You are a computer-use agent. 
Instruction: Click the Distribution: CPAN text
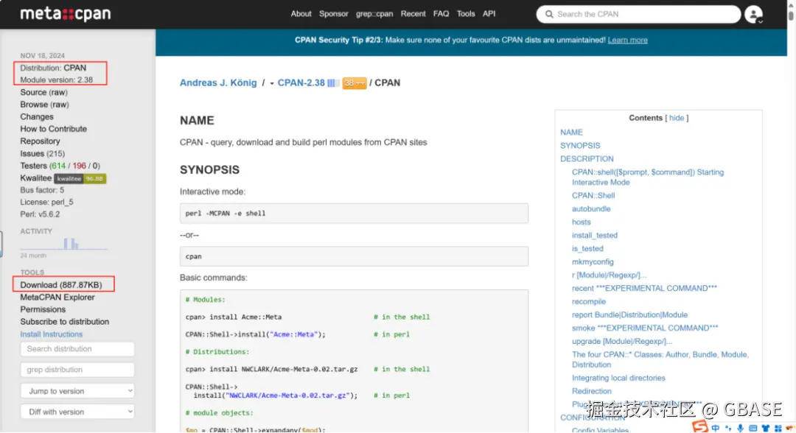pyautogui.click(x=53, y=68)
